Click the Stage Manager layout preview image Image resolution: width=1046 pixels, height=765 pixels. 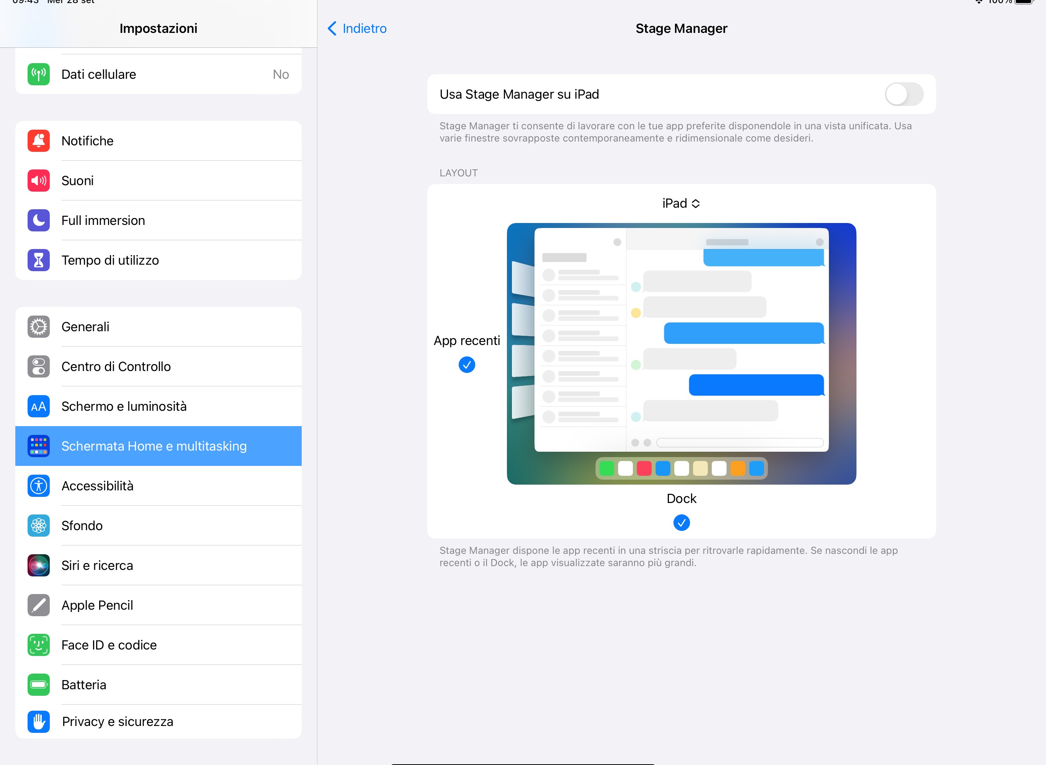681,354
